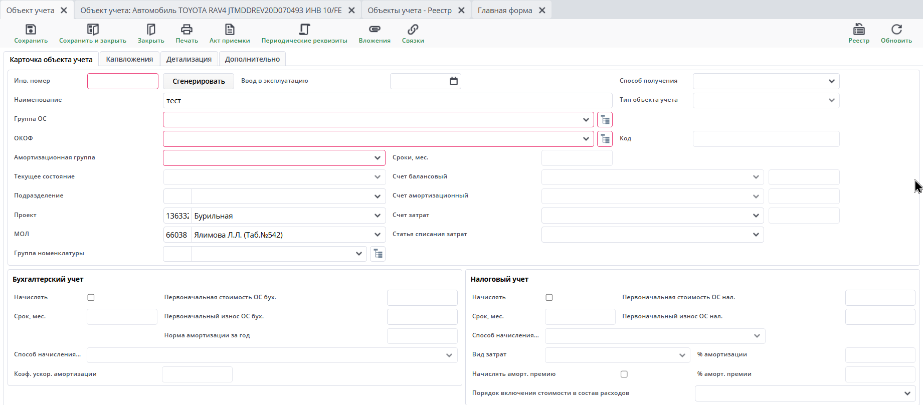
Task: Click the Связки link icon
Action: (413, 30)
